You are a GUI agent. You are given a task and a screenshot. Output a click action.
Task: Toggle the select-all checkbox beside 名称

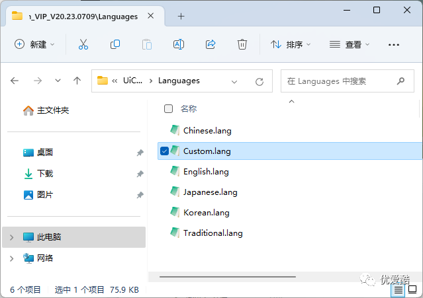(x=168, y=109)
